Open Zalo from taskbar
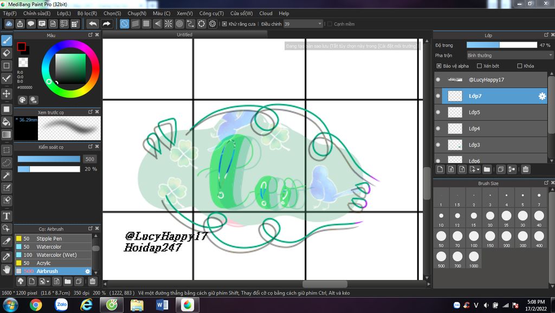This screenshot has width=555, height=313. [61, 304]
